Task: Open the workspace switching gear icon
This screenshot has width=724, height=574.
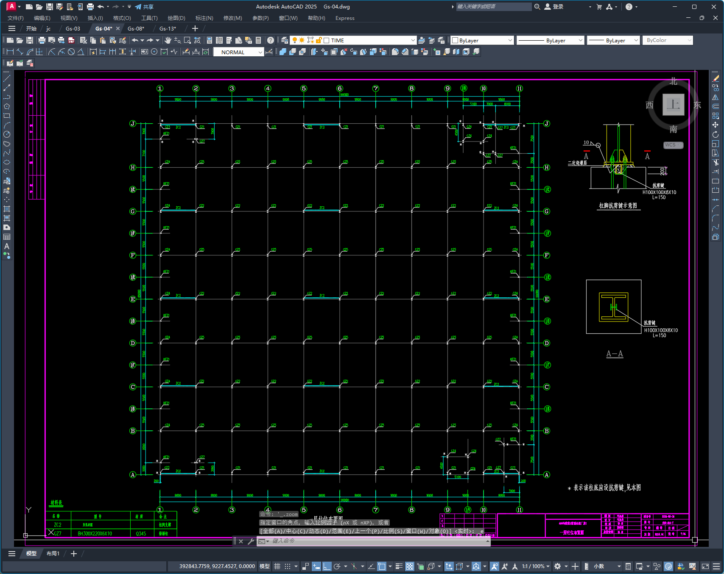Action: [x=558, y=566]
